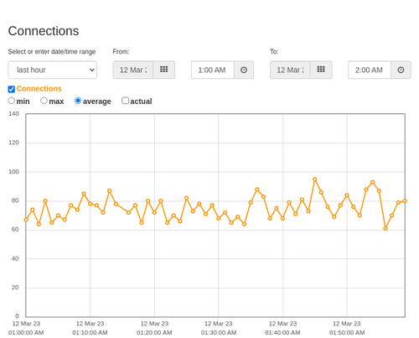Select the max radio button
Viewport: 419px width, 338px height.
[x=44, y=101]
